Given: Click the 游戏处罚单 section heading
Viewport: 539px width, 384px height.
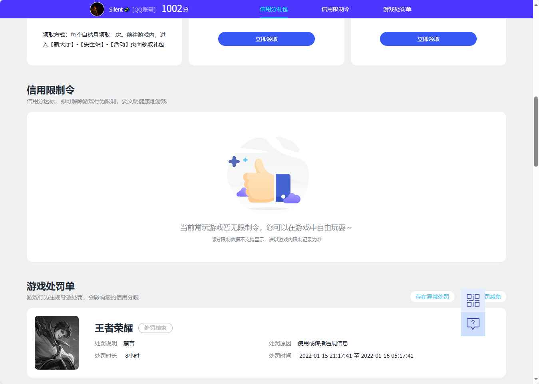Looking at the screenshot, I should [51, 286].
